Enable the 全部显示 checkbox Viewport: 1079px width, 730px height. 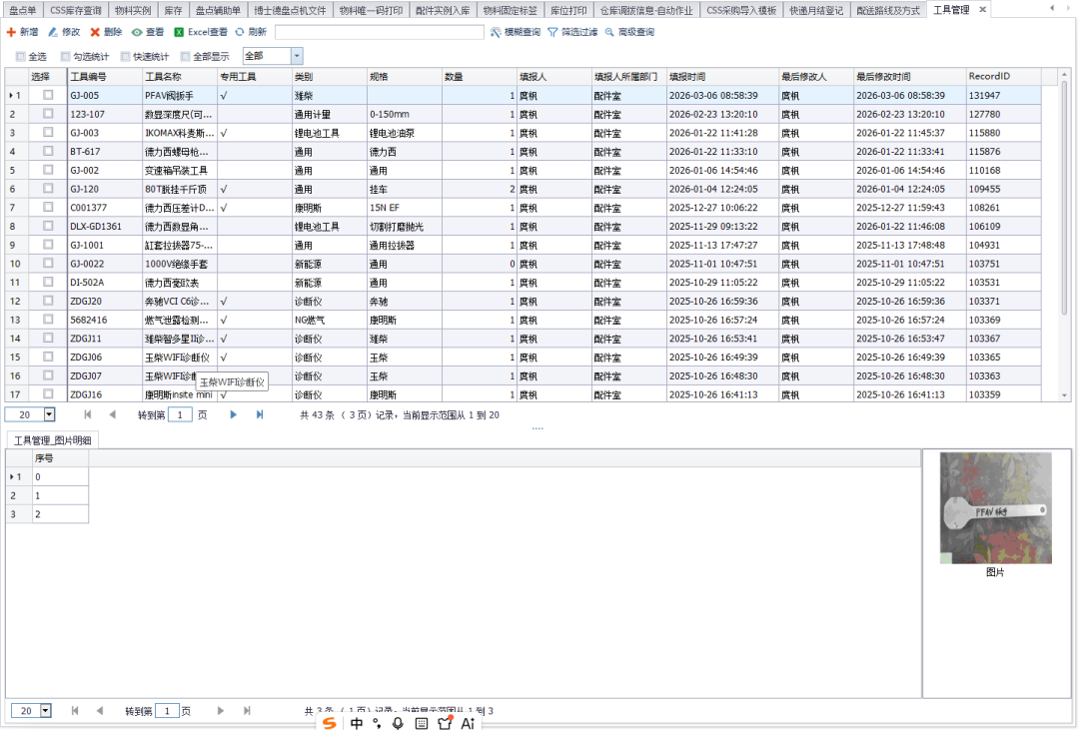pos(185,56)
